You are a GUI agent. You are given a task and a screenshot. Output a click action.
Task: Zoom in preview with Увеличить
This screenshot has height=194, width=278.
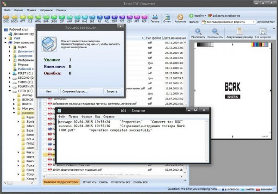click(x=198, y=34)
